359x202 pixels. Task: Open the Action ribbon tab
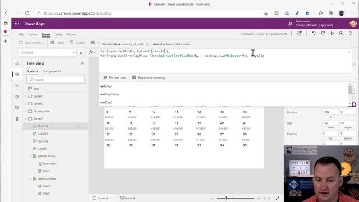point(71,34)
